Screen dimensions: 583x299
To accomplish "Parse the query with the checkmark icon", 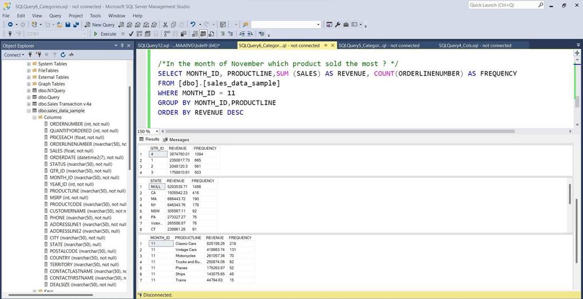I will 131,34.
